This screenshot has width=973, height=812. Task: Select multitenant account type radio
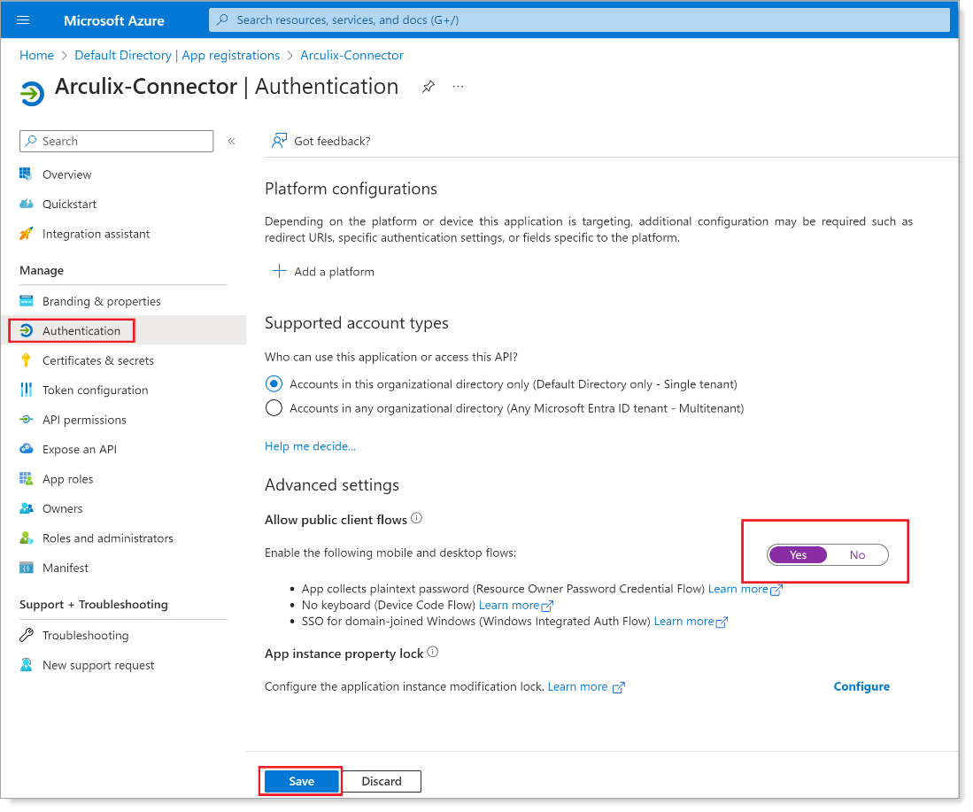click(274, 408)
